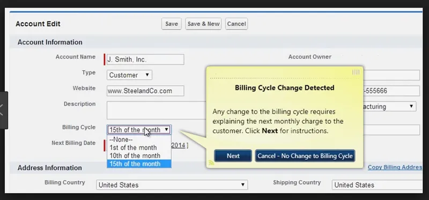Open the Type dropdown showing Customer
Viewport: 429px width, 200px height.
129,75
